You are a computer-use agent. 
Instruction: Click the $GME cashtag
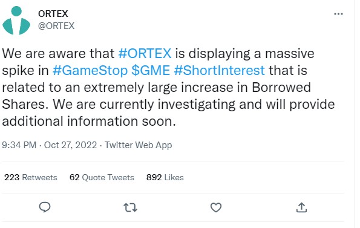click(x=151, y=70)
